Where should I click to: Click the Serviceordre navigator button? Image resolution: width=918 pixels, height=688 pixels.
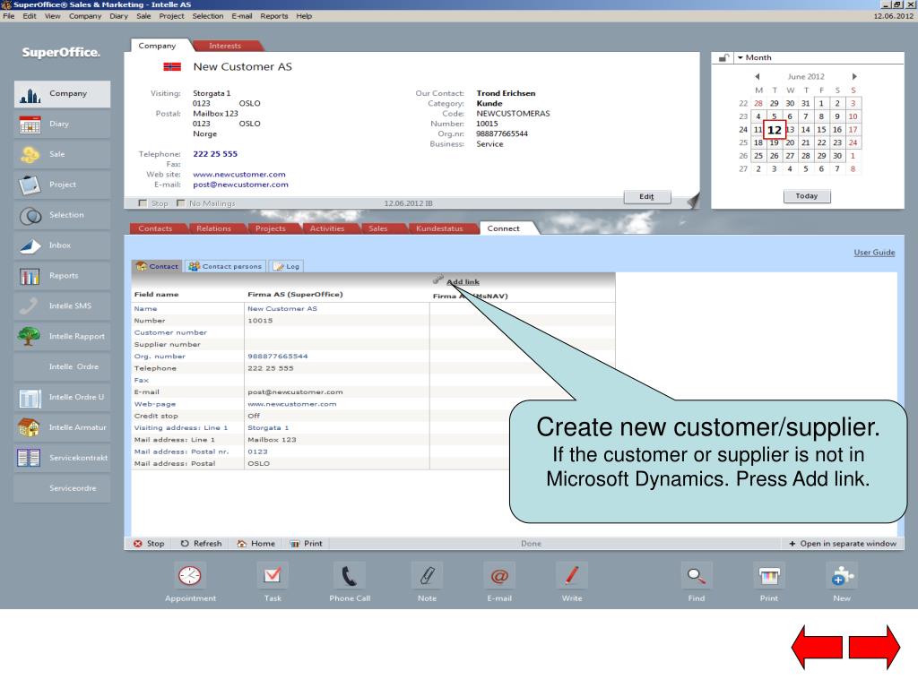click(x=62, y=488)
